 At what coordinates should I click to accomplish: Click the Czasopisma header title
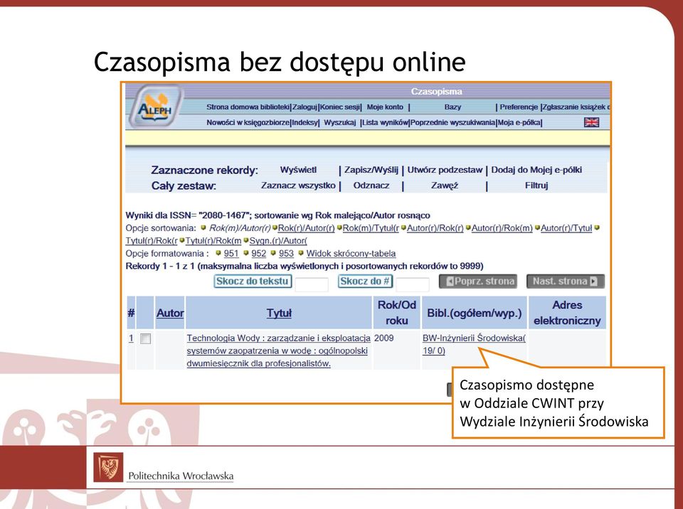click(x=436, y=92)
